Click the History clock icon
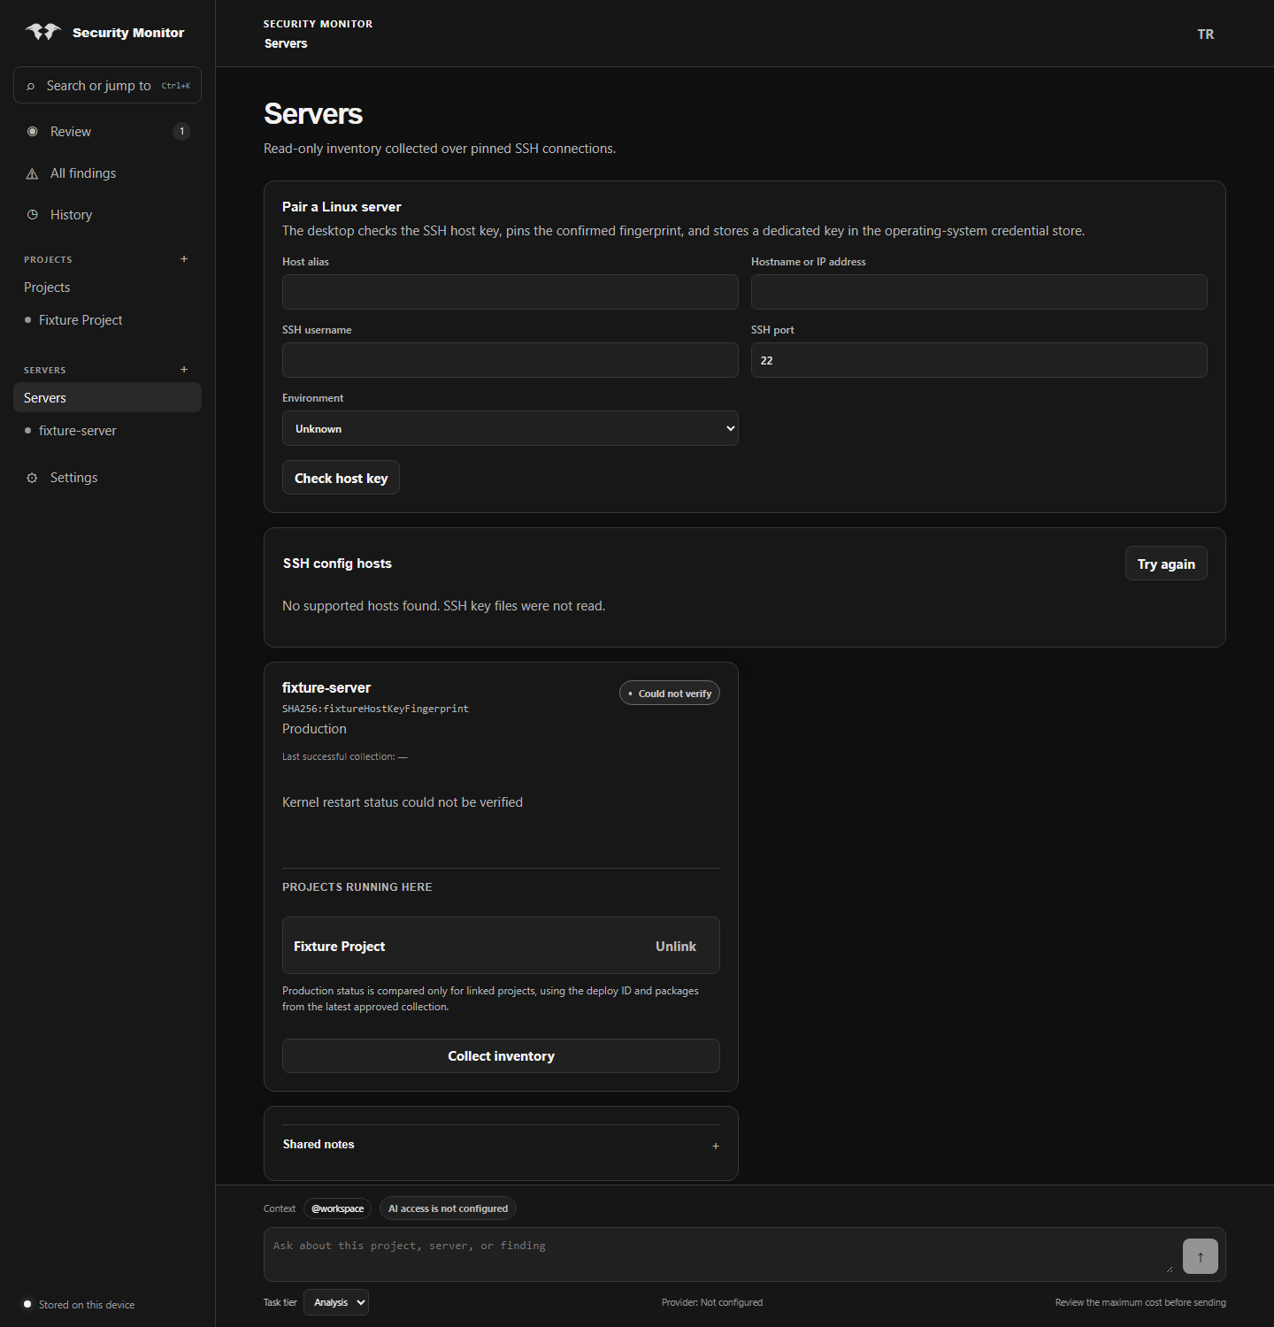The image size is (1274, 1327). pyautogui.click(x=33, y=215)
